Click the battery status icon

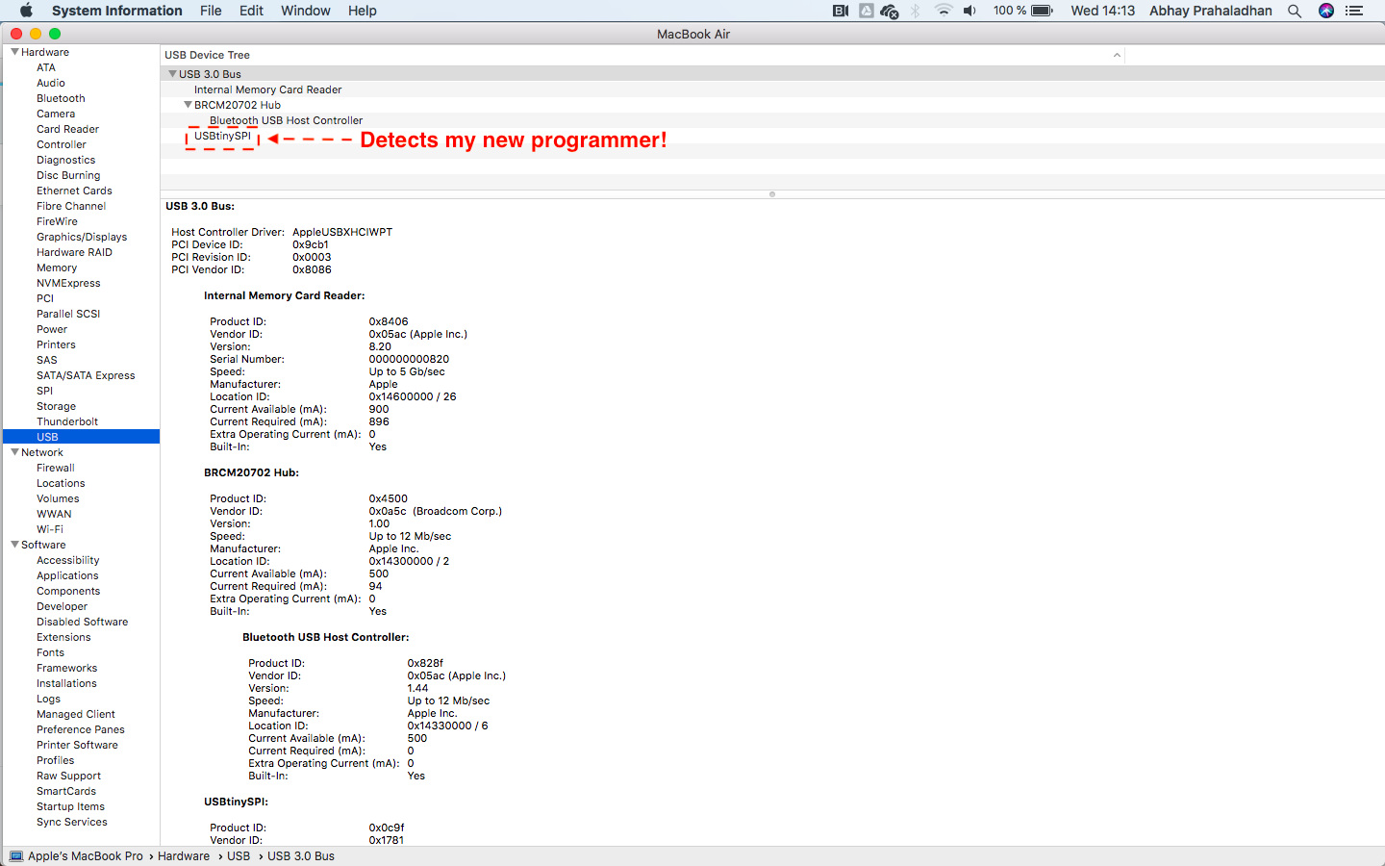click(1043, 11)
